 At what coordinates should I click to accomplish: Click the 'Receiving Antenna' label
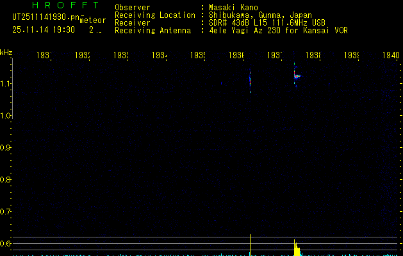click(x=152, y=31)
